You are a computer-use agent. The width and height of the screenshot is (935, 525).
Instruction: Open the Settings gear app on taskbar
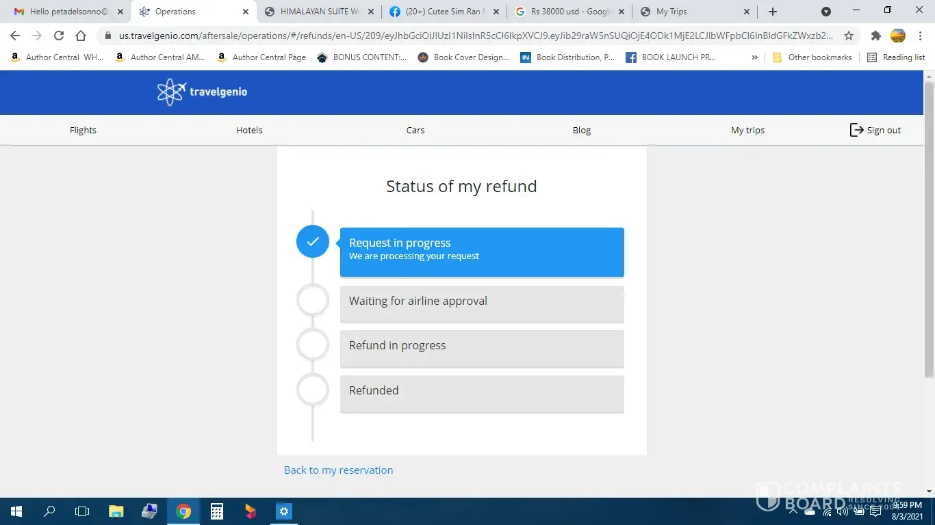[x=283, y=511]
